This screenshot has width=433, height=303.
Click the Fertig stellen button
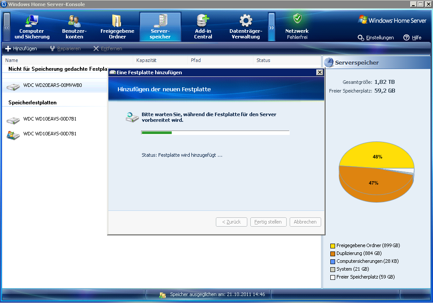pos(268,222)
